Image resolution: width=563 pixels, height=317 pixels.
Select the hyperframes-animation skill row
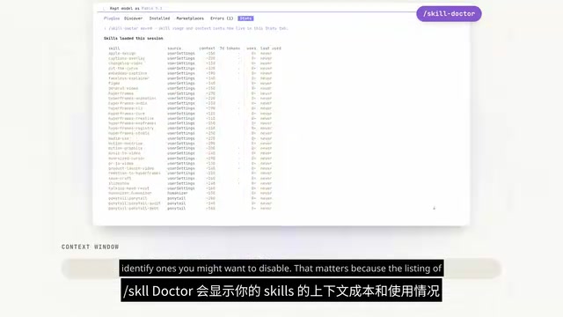click(190, 98)
